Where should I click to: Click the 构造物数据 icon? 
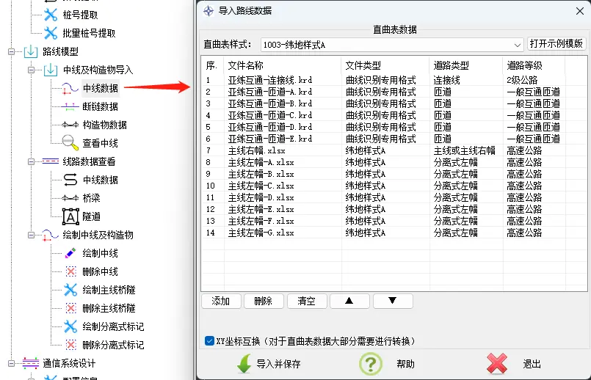click(x=70, y=125)
